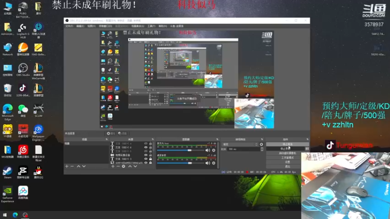Move the scene down in the scene list
Screen dimensions: 390x219
pyautogui.click(x=84, y=166)
